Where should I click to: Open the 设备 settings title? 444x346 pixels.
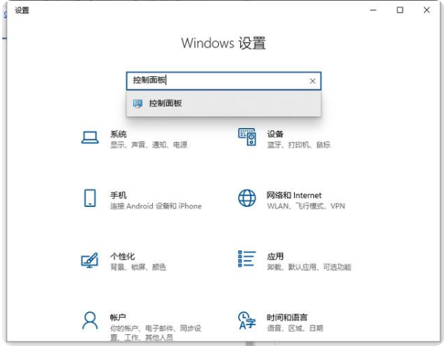(x=276, y=134)
